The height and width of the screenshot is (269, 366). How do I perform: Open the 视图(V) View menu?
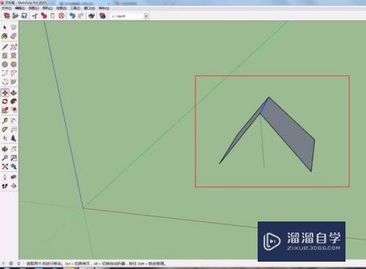(x=34, y=8)
